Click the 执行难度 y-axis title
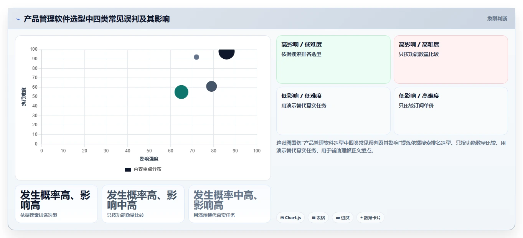523x238 pixels. click(24, 97)
